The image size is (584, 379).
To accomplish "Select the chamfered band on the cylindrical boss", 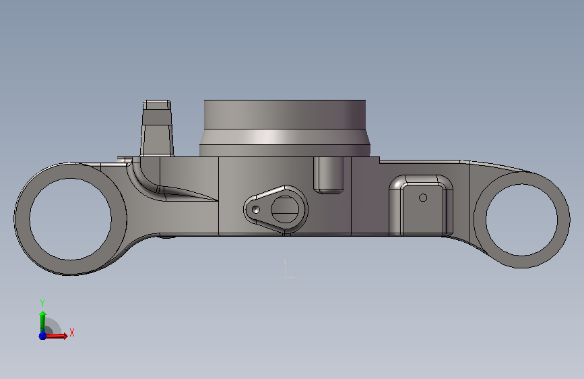I will pos(284,138).
